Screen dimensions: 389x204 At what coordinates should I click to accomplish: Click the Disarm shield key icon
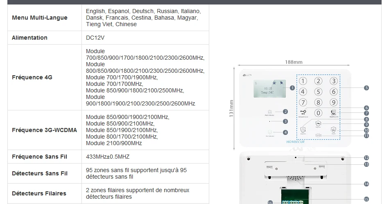[333, 130]
